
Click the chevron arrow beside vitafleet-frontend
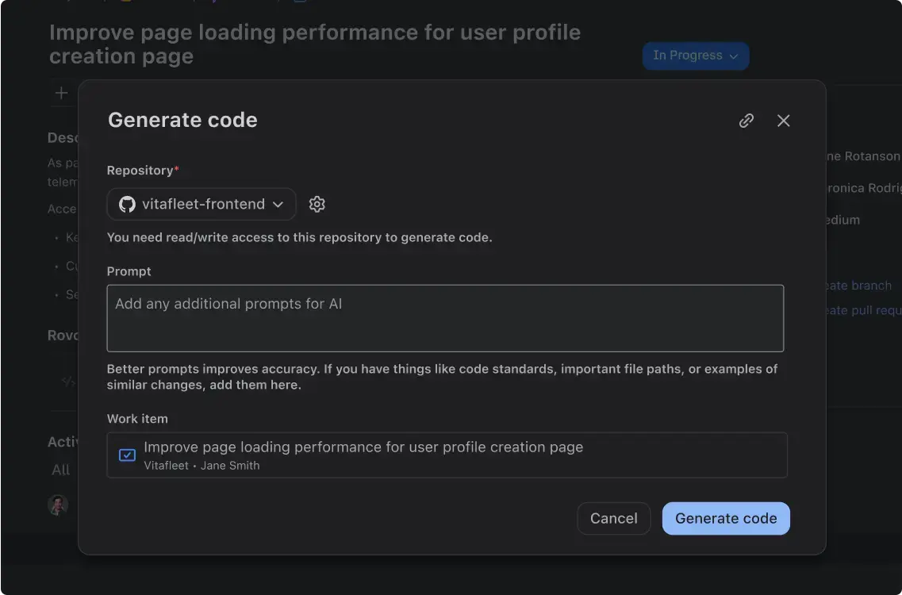278,205
